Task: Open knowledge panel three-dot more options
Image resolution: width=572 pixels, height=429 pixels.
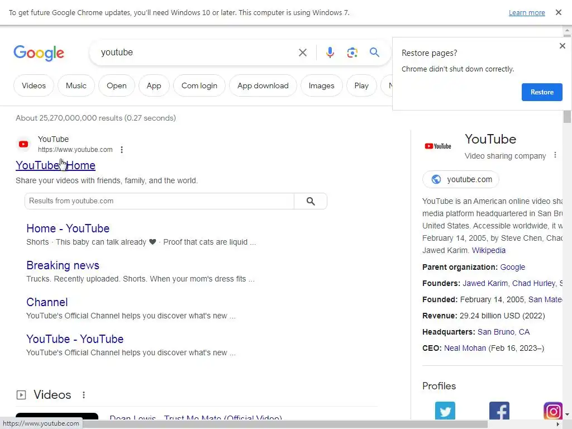Action: [x=555, y=155]
